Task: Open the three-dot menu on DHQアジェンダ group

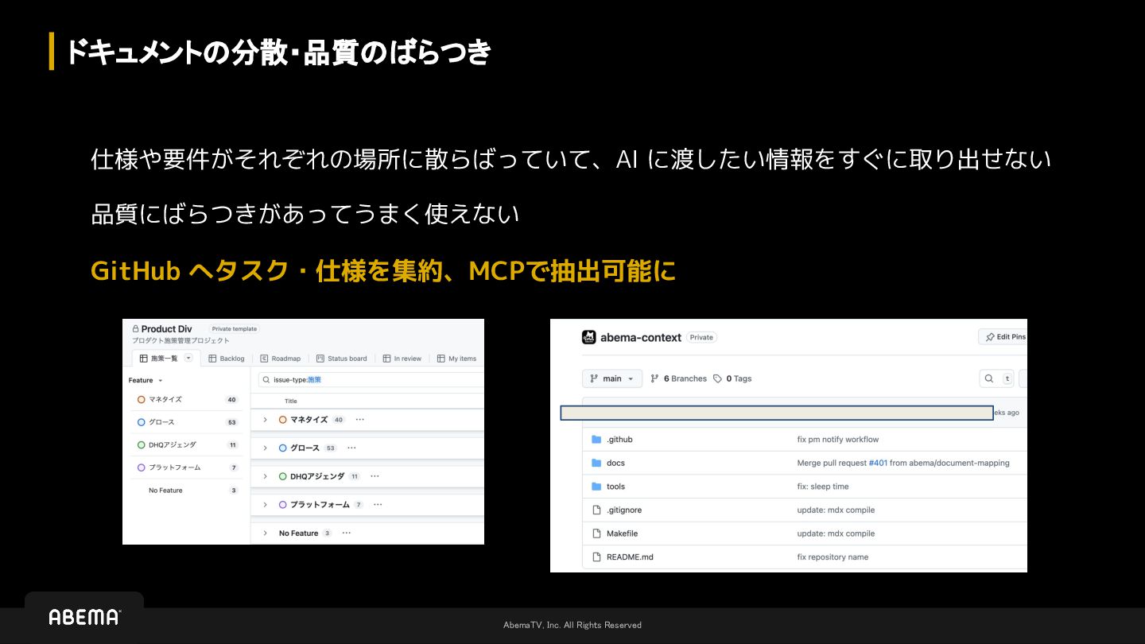Action: pos(375,476)
